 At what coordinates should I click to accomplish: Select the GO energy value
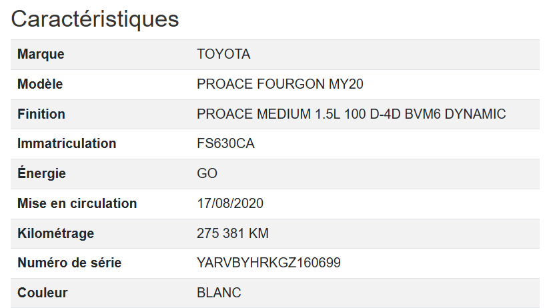pos(207,173)
